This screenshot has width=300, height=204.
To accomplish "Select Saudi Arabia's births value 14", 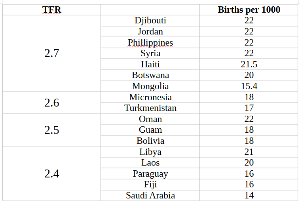I will (249, 195).
